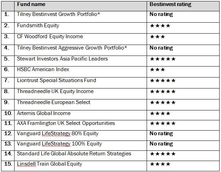Select Standard Life Global Absolute Return Strategies
Screen dimensions: 221x172
[x=74, y=154]
